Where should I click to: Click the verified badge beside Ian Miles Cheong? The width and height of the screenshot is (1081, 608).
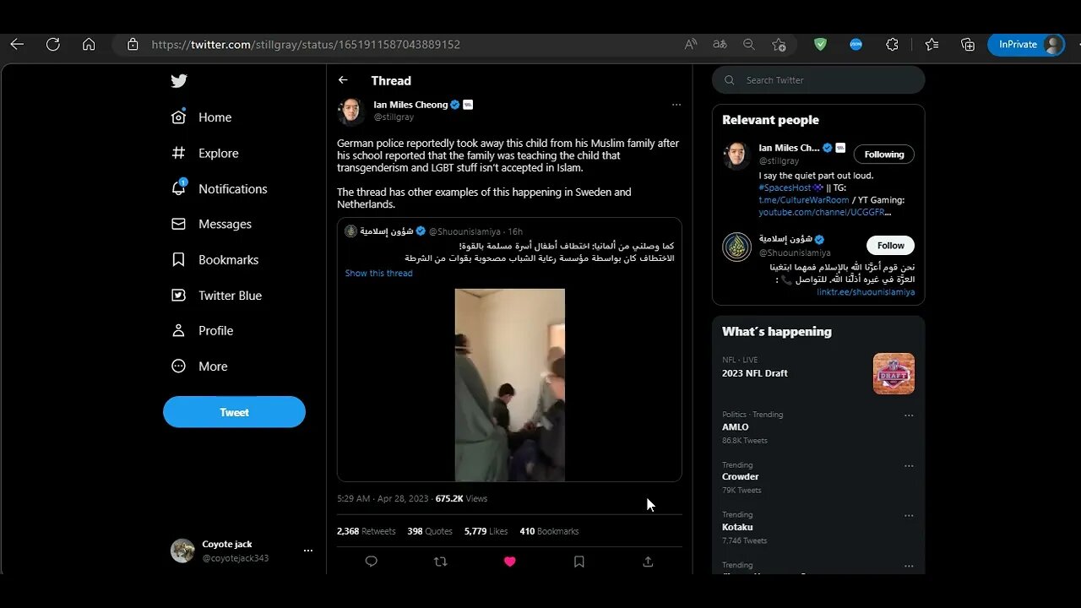tap(455, 105)
